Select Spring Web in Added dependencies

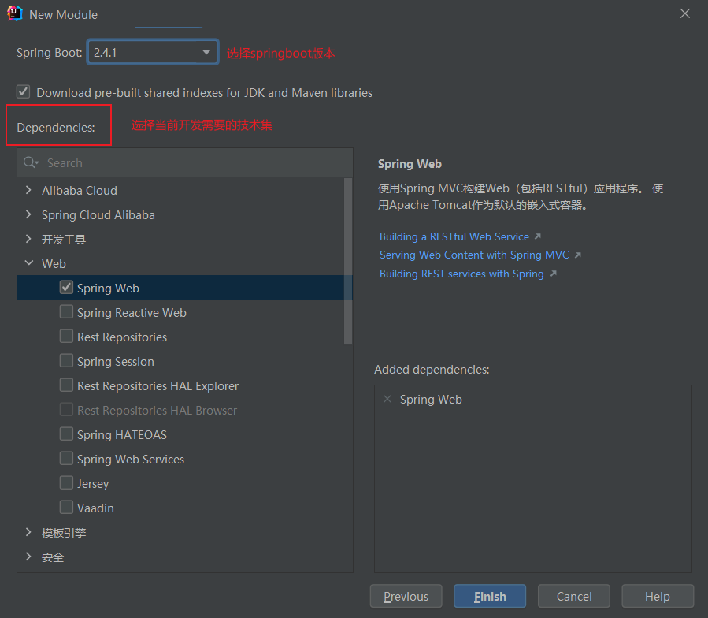(x=431, y=399)
